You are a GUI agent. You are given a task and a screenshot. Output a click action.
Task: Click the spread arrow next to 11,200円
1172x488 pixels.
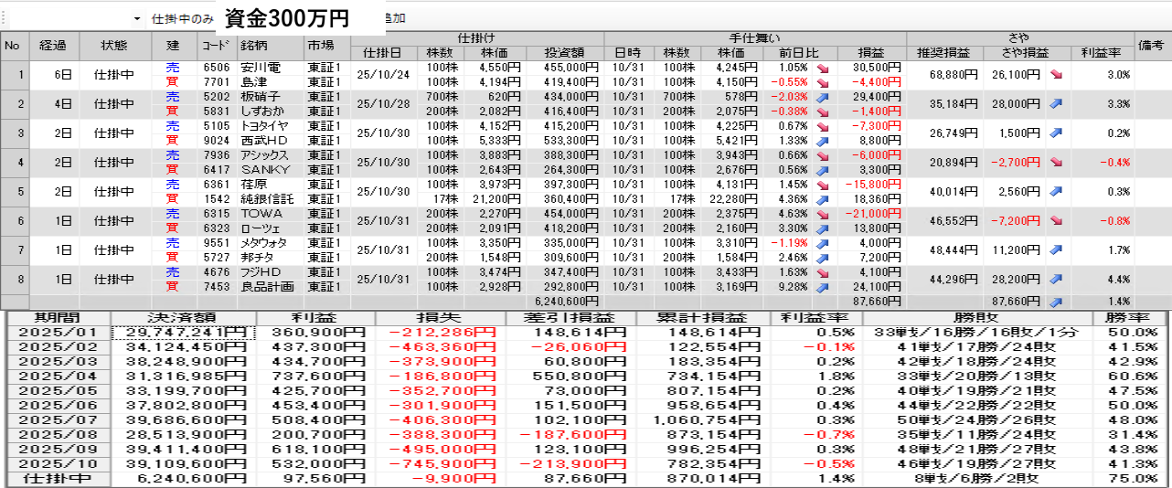[x=1056, y=249]
